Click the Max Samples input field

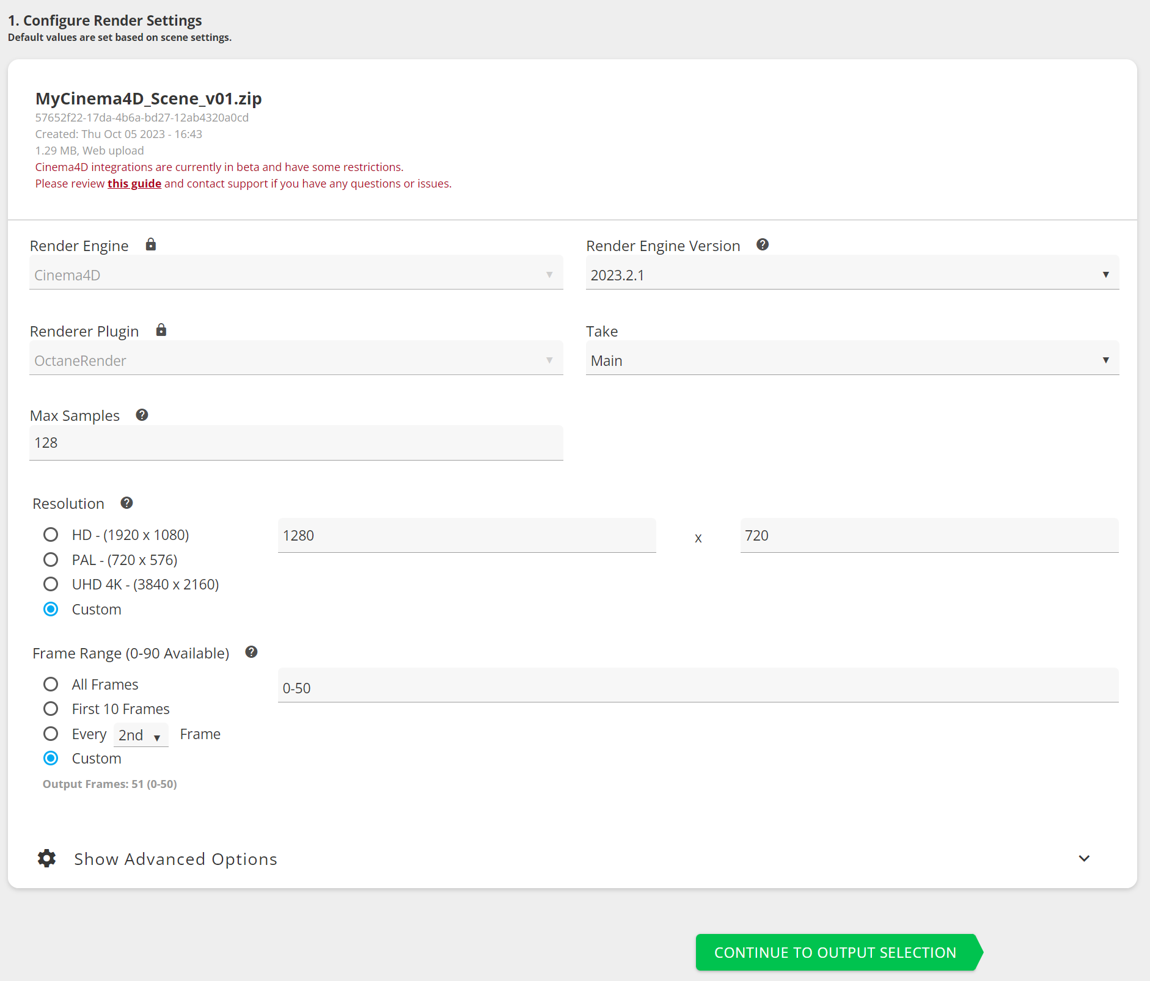296,443
